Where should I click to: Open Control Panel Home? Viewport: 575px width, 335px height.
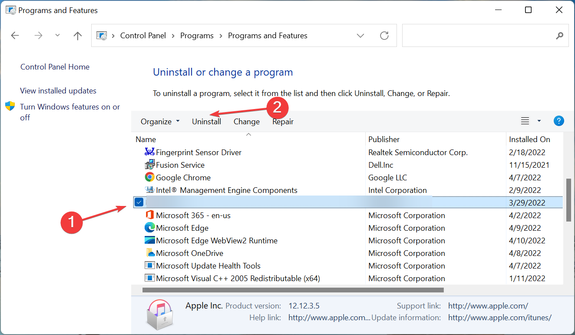pyautogui.click(x=55, y=67)
